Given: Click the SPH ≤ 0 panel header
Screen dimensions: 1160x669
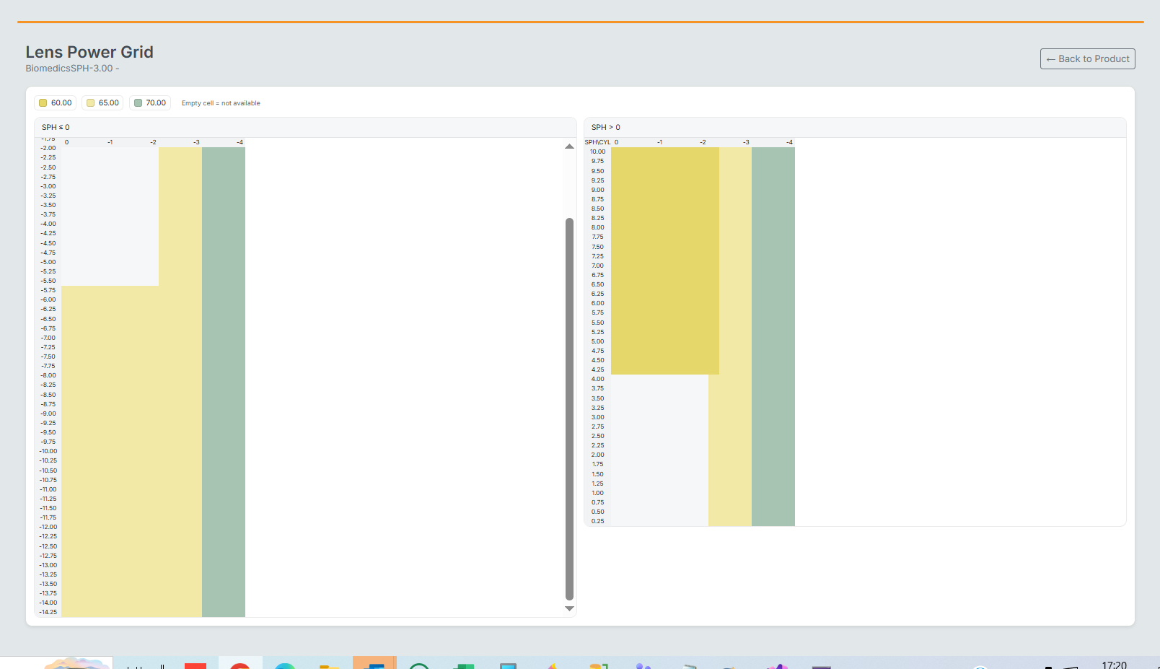Looking at the screenshot, I should (x=56, y=128).
